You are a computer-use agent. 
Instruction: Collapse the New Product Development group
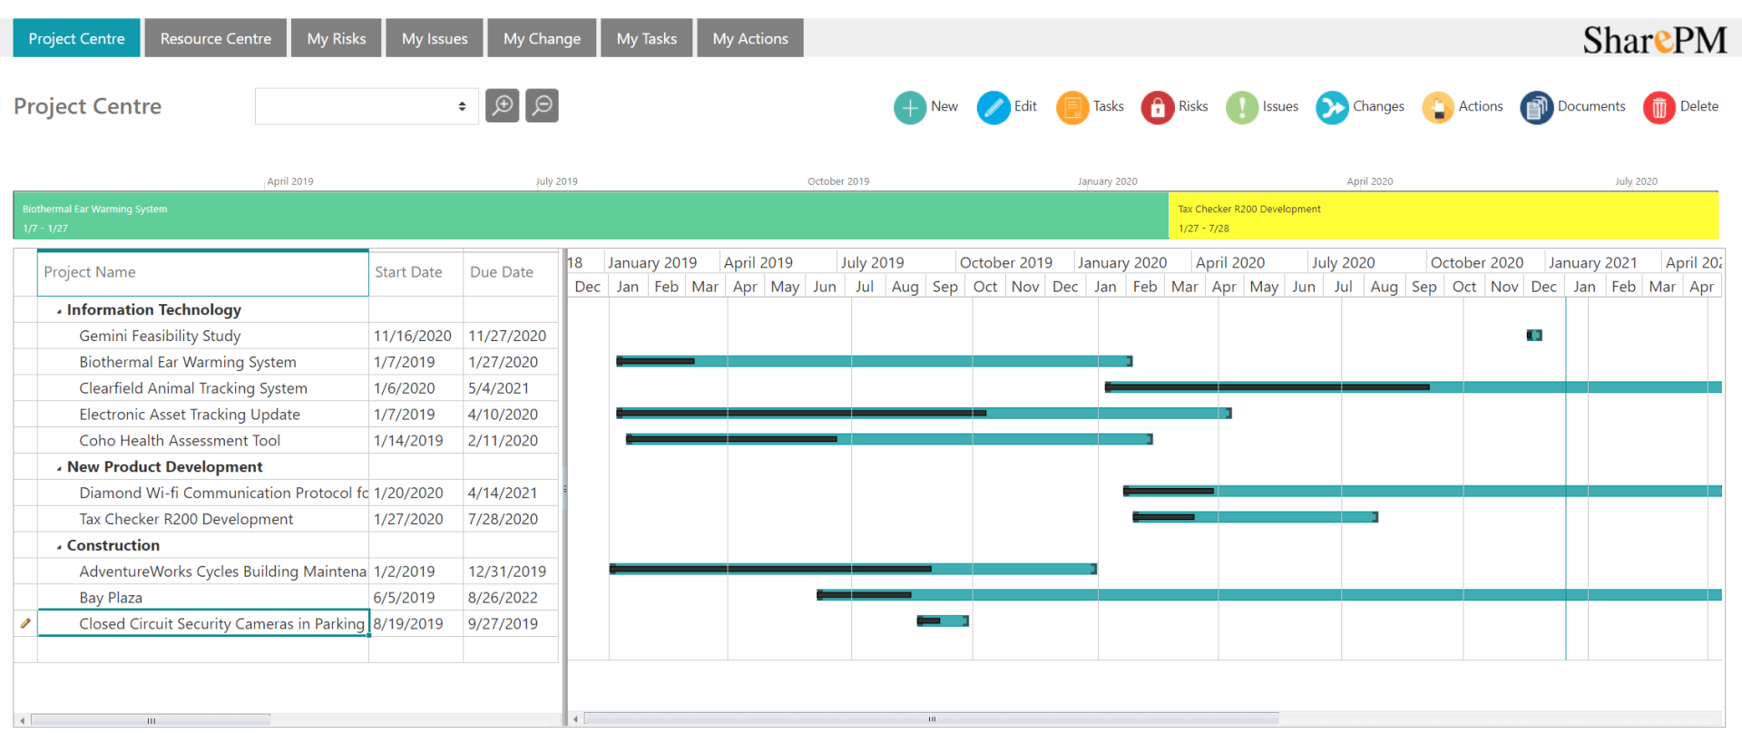(59, 468)
